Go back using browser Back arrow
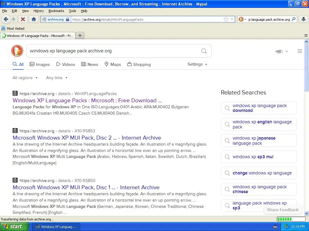Screen dimensions: 309x231 point(6,19)
